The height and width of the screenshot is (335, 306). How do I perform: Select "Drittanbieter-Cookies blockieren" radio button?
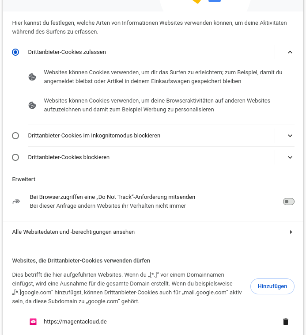(15, 157)
